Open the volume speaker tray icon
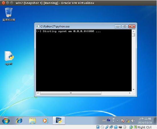157x129 pixels. click(133, 121)
